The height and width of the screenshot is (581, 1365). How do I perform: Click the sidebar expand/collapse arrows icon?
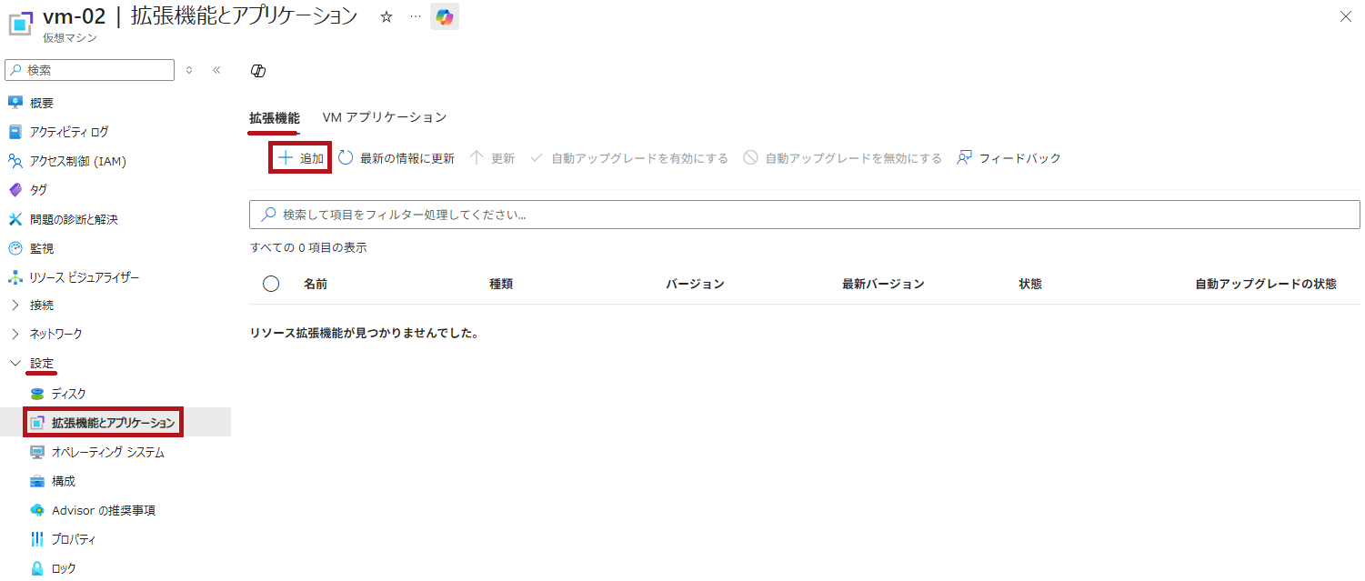(x=189, y=70)
